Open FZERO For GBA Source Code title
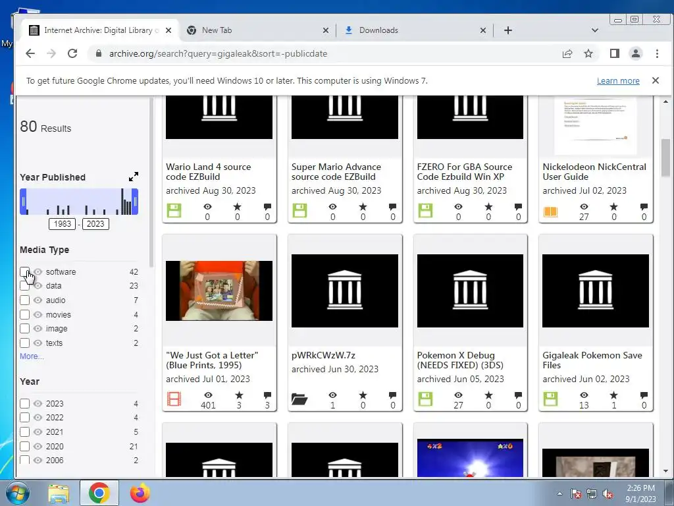 tap(465, 172)
